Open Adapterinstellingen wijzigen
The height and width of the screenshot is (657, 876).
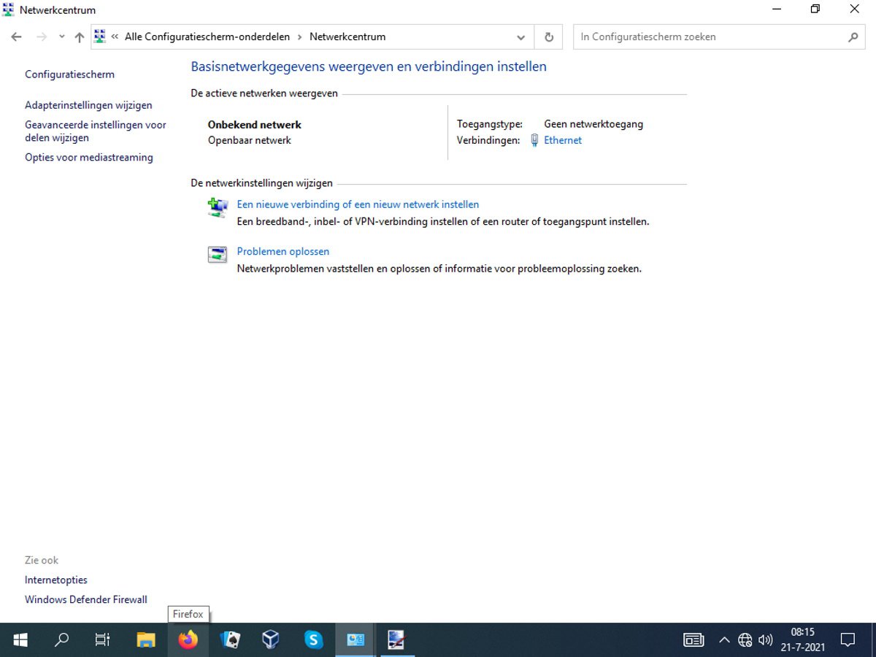[88, 105]
